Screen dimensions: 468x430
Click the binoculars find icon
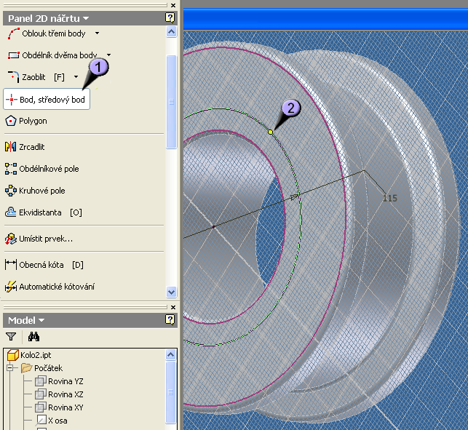coord(33,337)
